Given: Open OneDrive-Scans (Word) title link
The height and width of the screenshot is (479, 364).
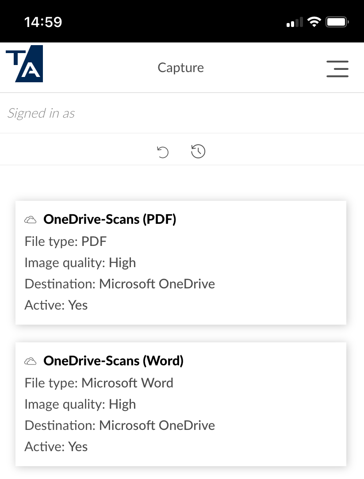Looking at the screenshot, I should pos(113,360).
